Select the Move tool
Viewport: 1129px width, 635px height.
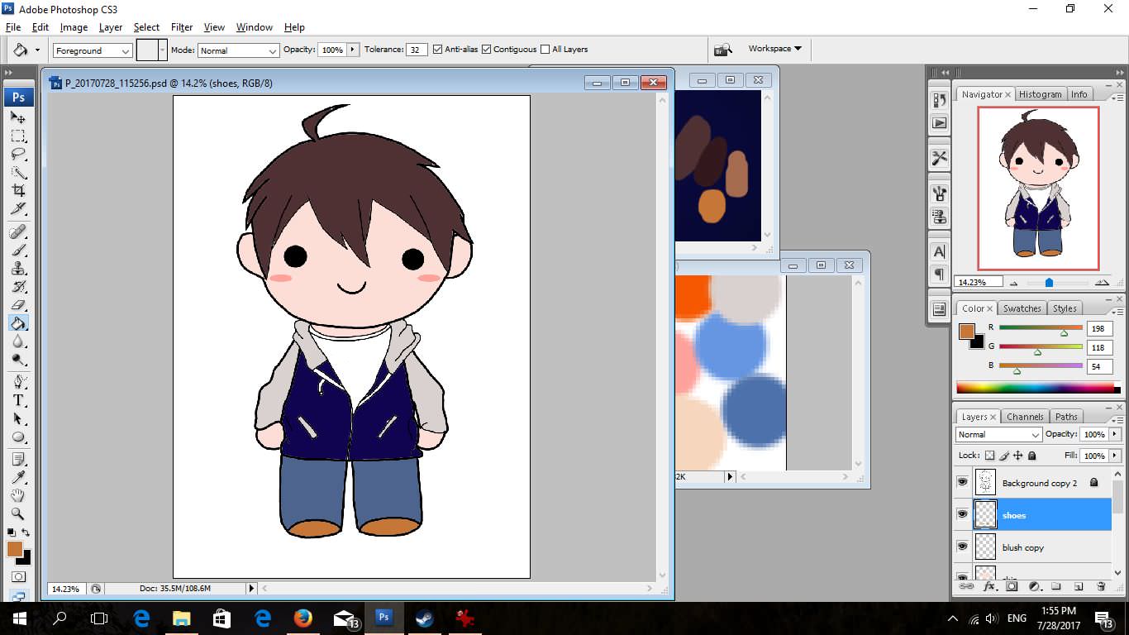coord(18,117)
